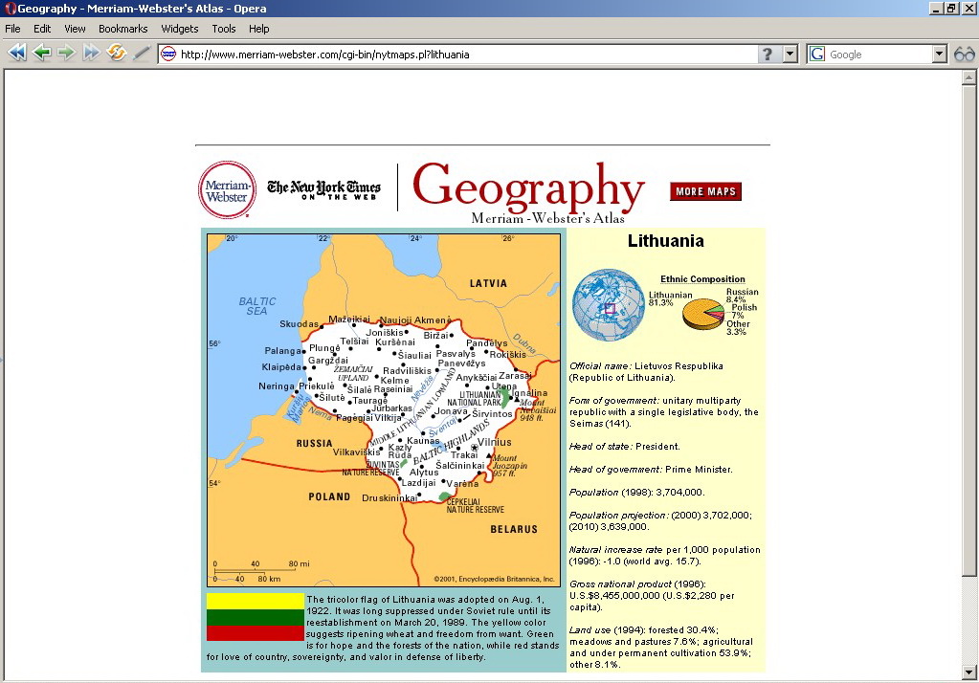Open the Bookmarks menu
Viewport: 979px width, 683px height.
click(x=122, y=29)
